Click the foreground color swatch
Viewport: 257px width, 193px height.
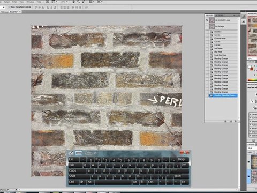[x=250, y=67]
